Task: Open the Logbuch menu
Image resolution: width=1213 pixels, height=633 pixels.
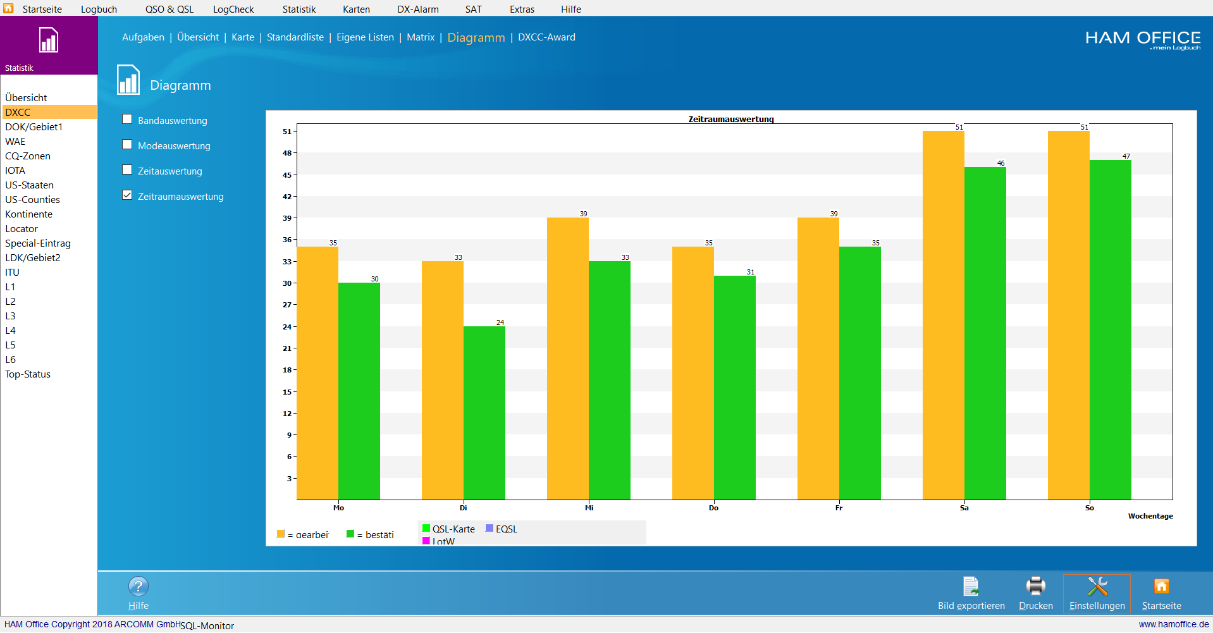Action: tap(99, 9)
